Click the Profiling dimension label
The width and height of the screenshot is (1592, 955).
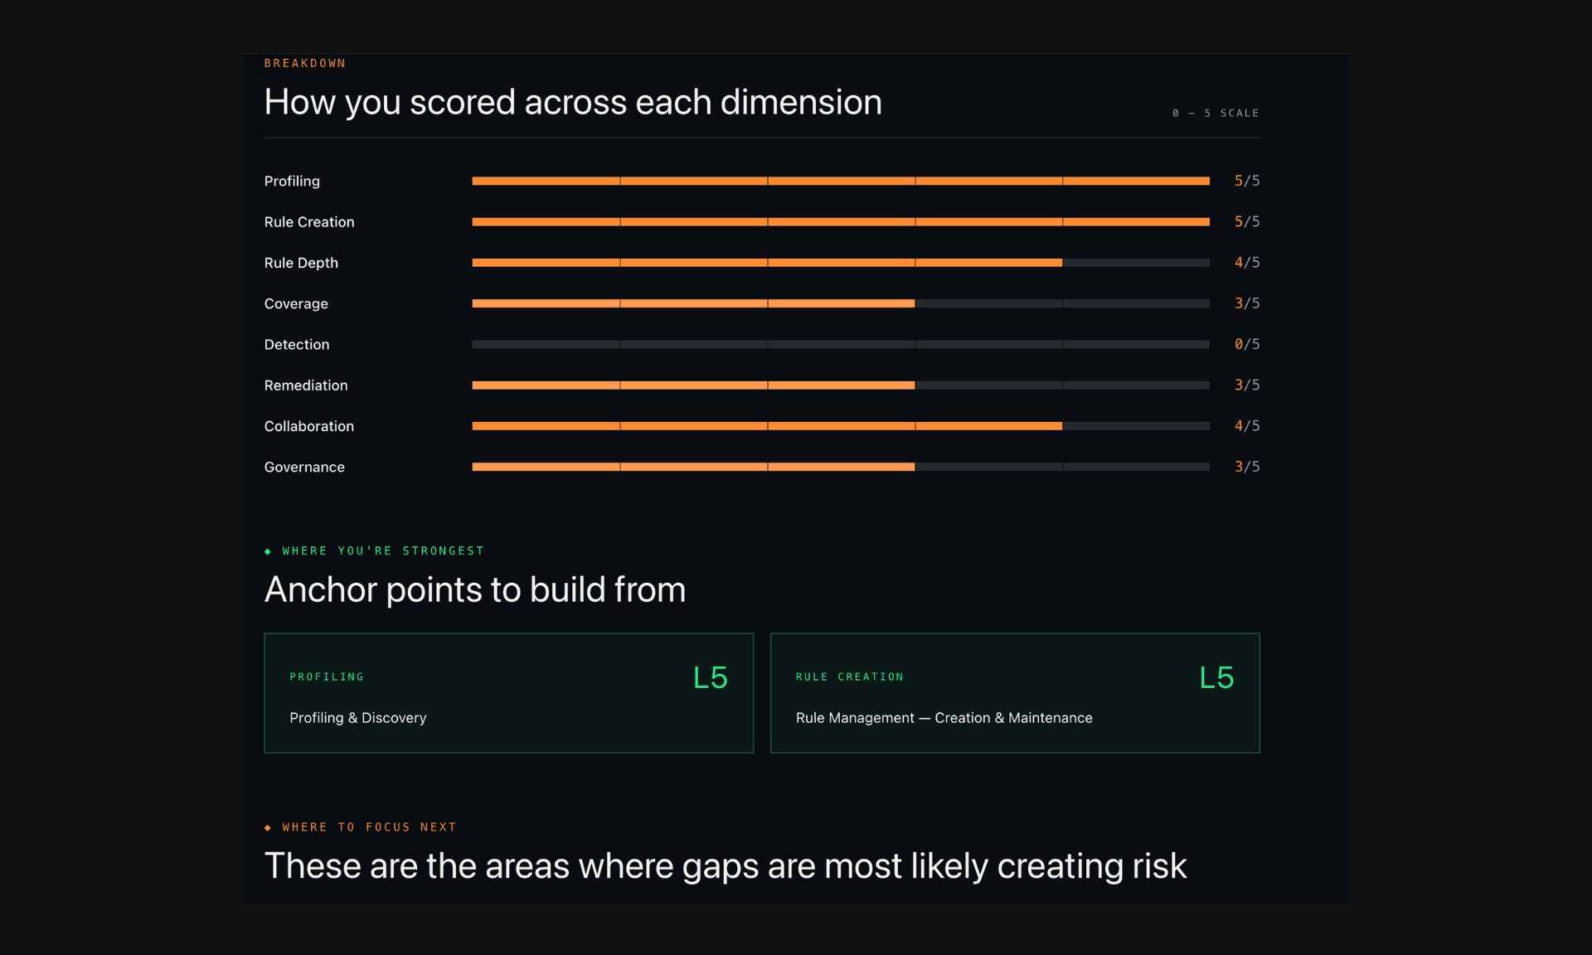(x=292, y=181)
